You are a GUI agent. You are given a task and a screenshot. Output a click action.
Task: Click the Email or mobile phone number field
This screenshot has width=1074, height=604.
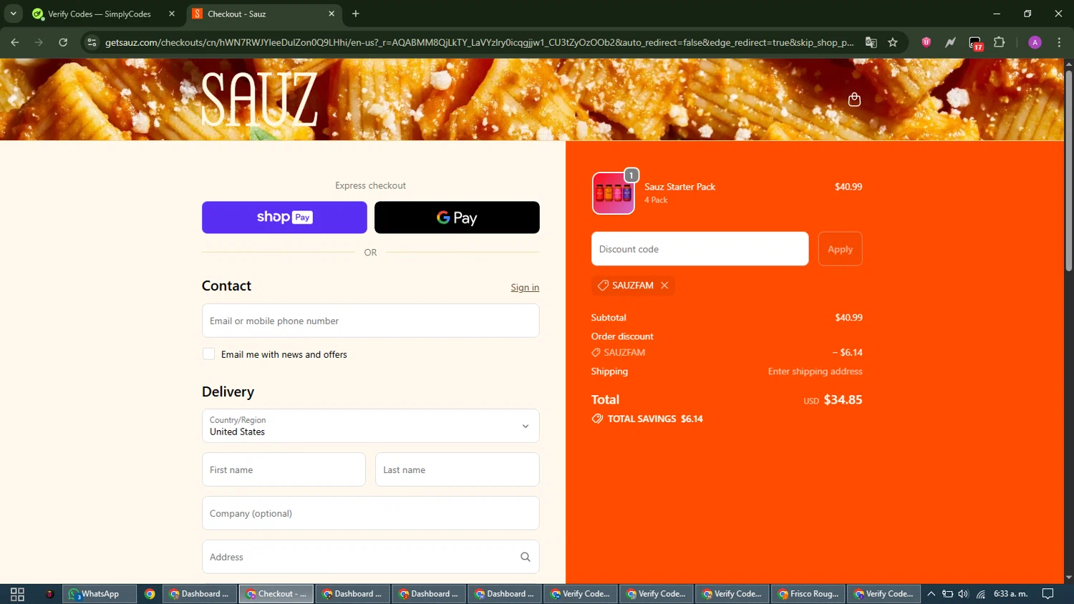coord(370,321)
